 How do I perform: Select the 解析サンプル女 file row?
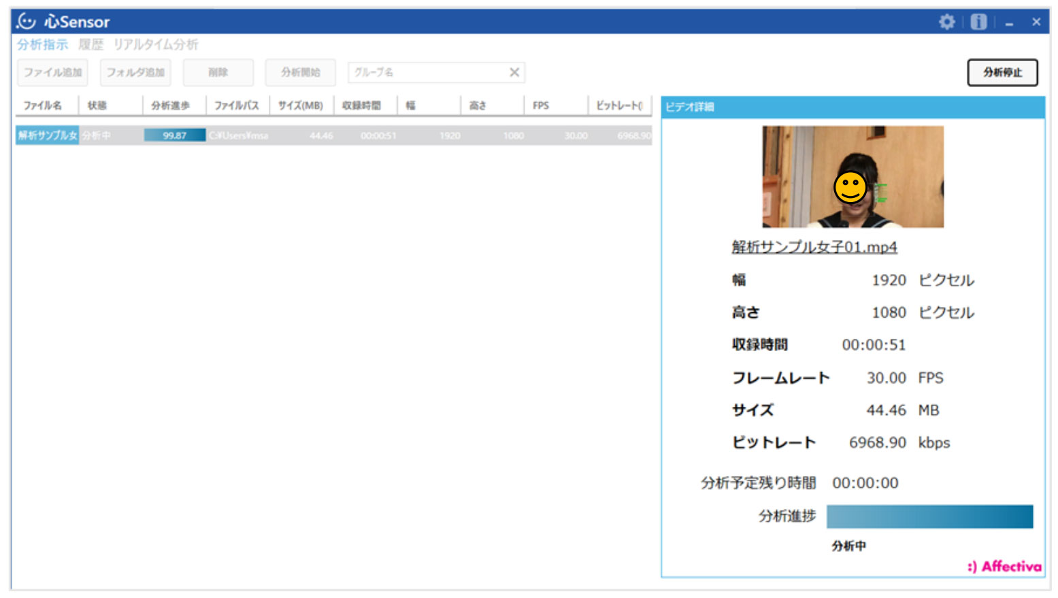(47, 135)
